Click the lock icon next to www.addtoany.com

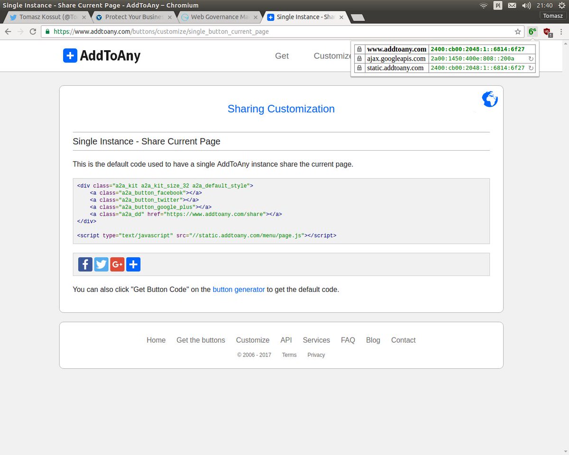tap(359, 49)
